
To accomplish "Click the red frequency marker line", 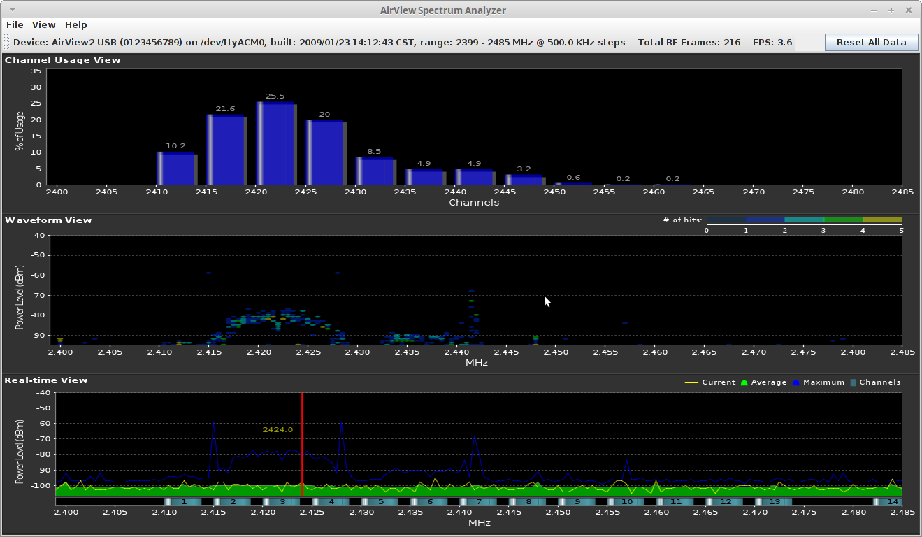I will tap(302, 444).
